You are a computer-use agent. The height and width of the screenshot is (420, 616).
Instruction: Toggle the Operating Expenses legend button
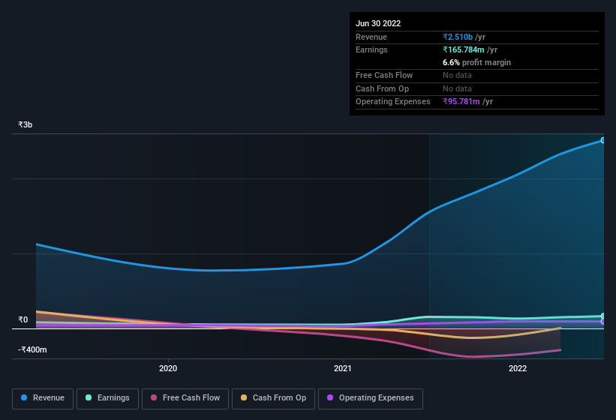point(371,398)
